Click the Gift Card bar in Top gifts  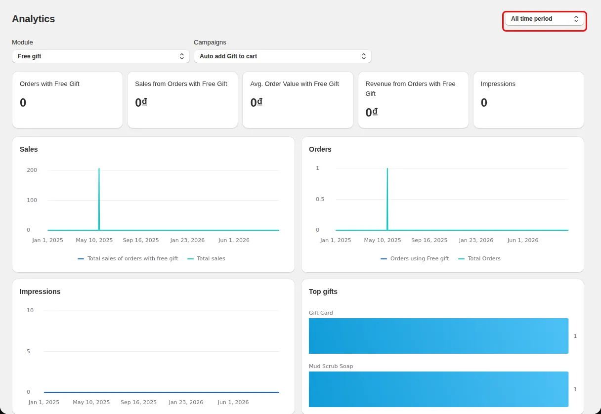click(x=438, y=336)
